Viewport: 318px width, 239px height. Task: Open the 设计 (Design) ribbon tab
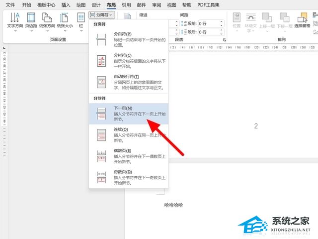(96, 5)
